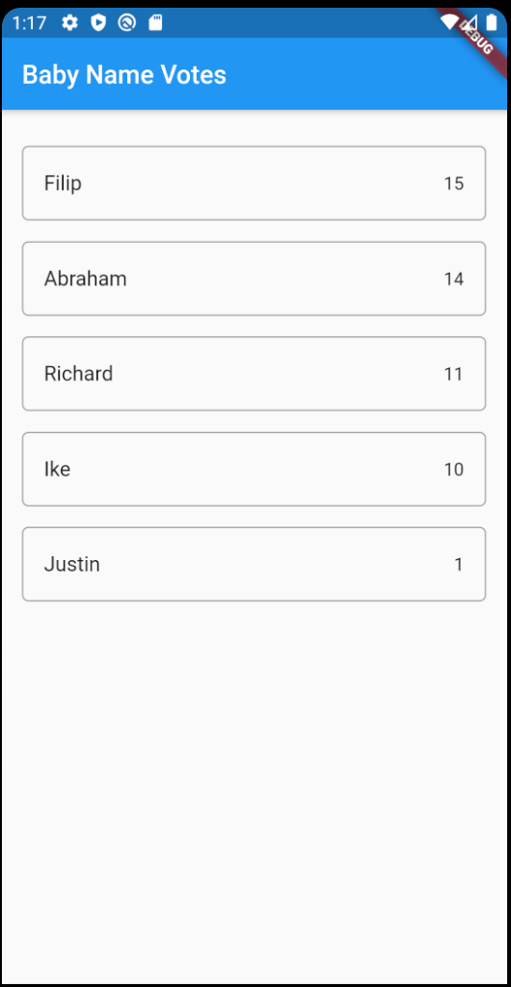Tap the battery icon in status bar
The height and width of the screenshot is (987, 511).
pyautogui.click(x=492, y=23)
